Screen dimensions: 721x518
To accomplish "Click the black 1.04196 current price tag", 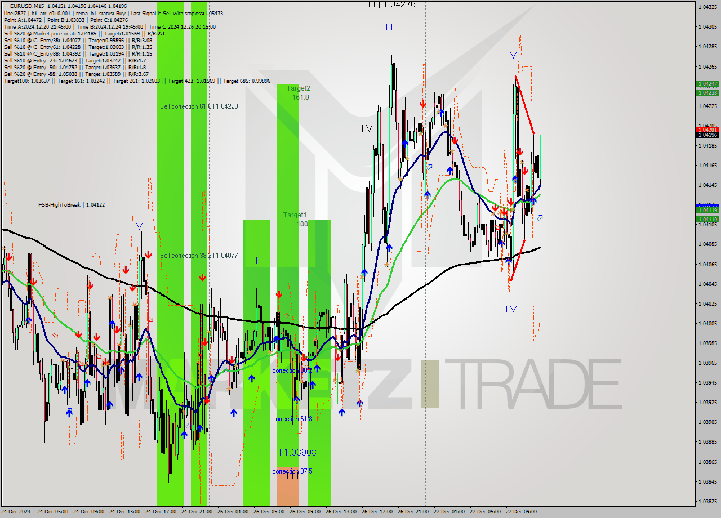I will [707, 135].
